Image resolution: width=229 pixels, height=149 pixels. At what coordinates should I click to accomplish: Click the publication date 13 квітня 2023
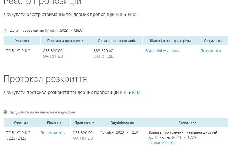(112, 132)
